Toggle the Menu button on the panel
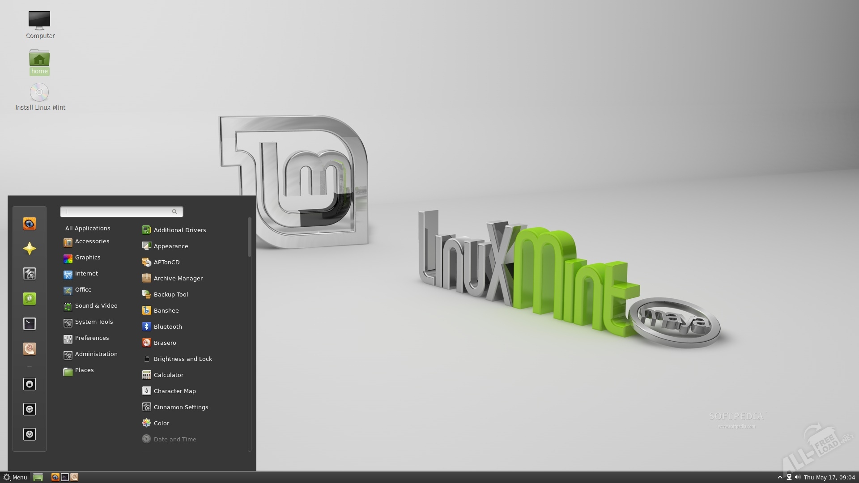The height and width of the screenshot is (483, 859). click(x=16, y=477)
